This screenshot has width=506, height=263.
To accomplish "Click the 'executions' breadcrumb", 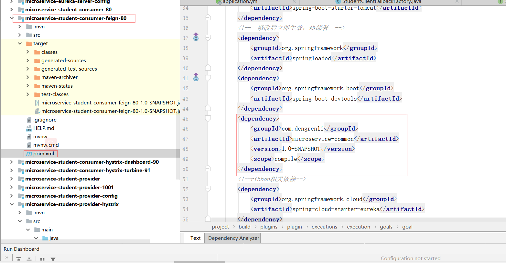I will 324,227.
